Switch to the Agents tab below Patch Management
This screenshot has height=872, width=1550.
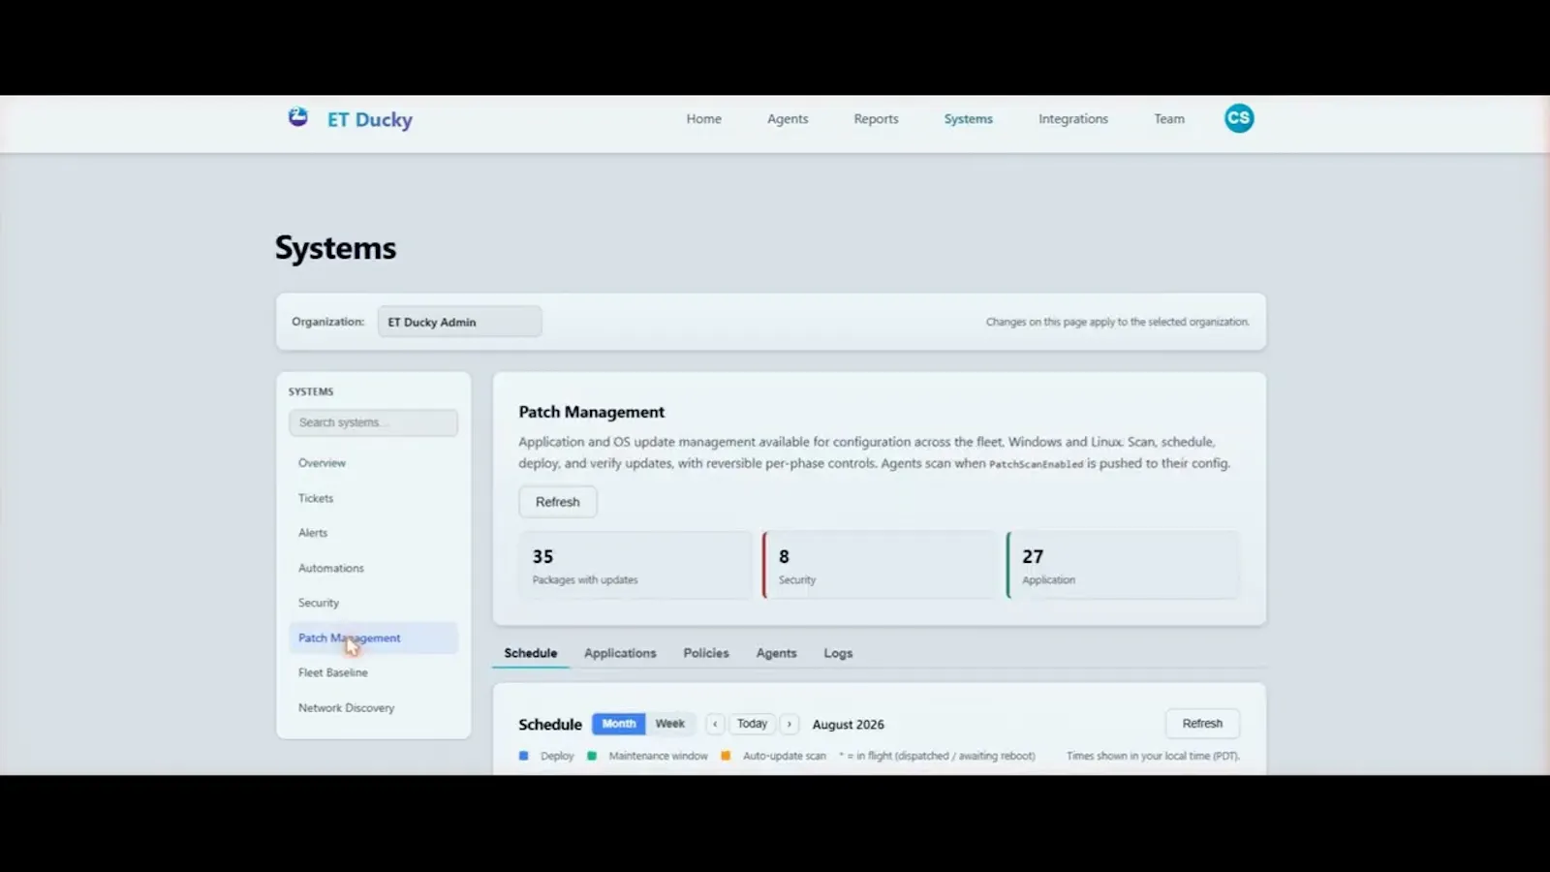pos(777,653)
